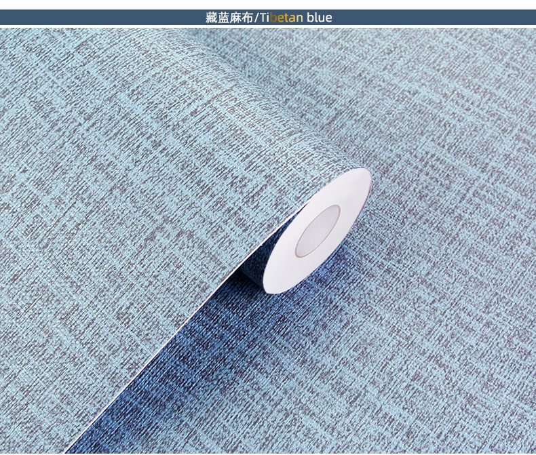Click the hollow cardboard core of the roll
This screenshot has height=455, width=536.
(x=317, y=231)
